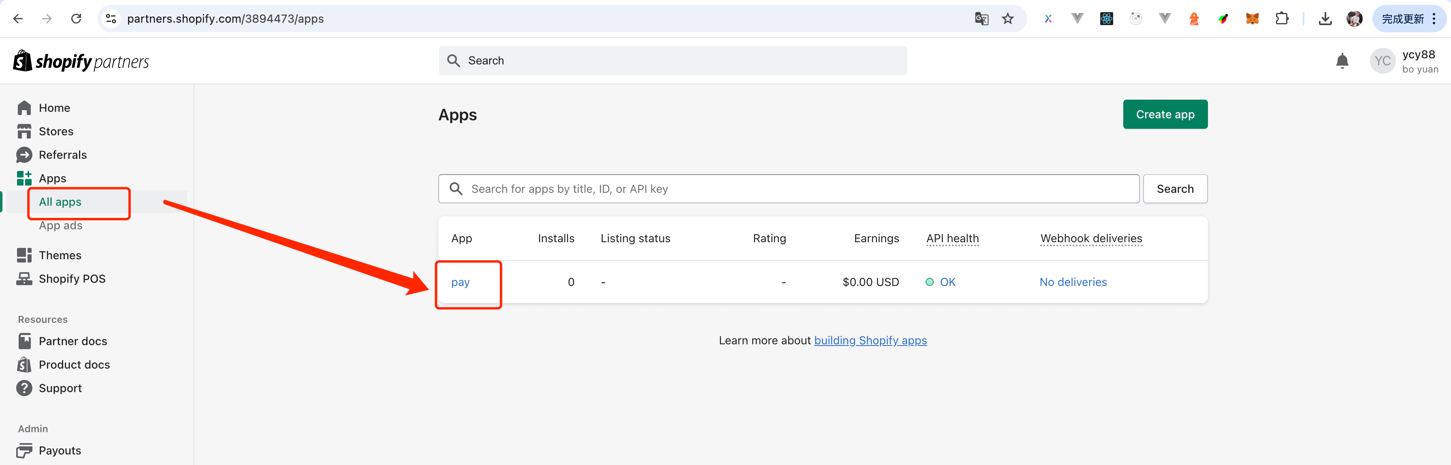Image resolution: width=1451 pixels, height=465 pixels.
Task: Click the Support question mark icon
Action: (24, 388)
